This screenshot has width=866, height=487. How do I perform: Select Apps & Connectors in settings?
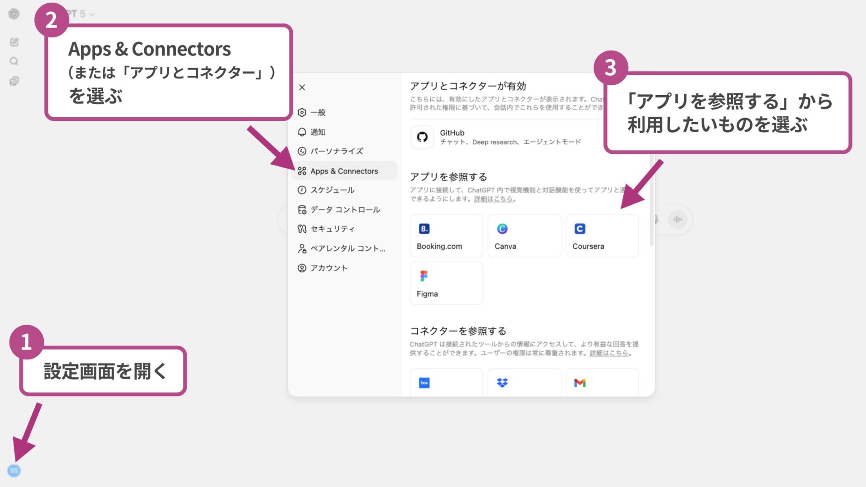[x=344, y=171]
